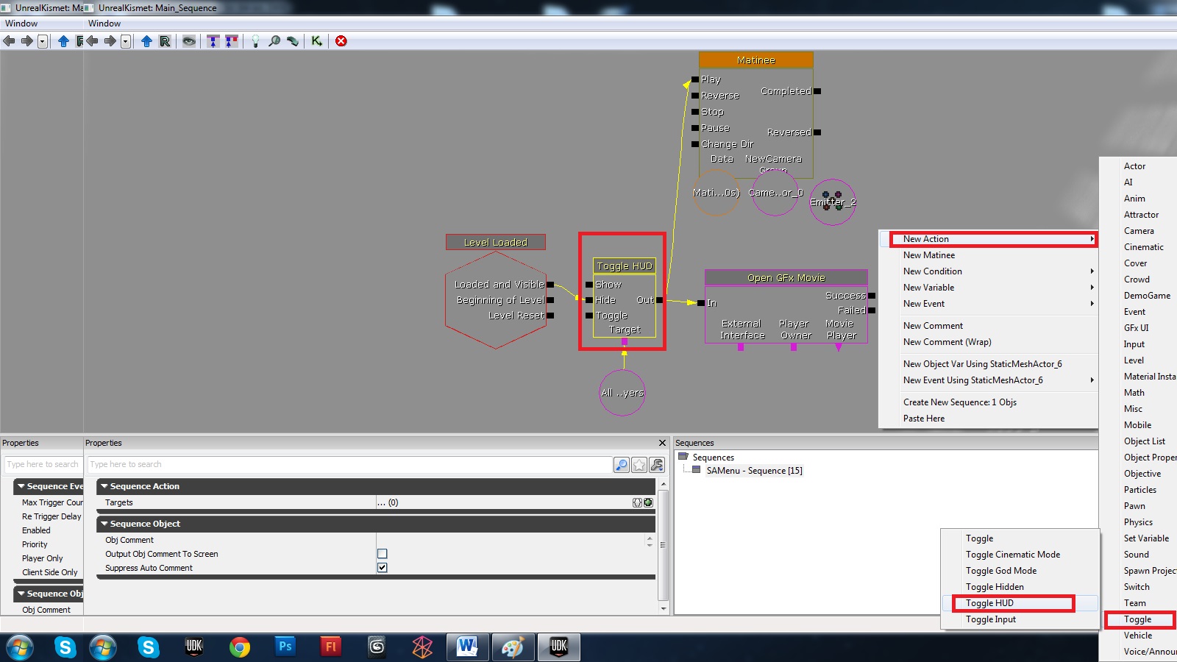Click the green K icon in the toolbar
Image resolution: width=1177 pixels, height=662 pixels.
(x=316, y=41)
